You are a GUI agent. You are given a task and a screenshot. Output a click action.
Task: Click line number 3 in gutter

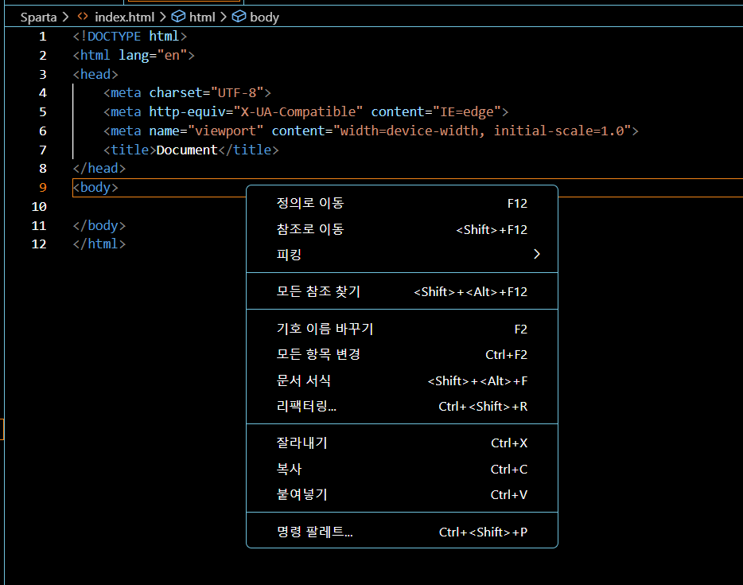coord(43,75)
